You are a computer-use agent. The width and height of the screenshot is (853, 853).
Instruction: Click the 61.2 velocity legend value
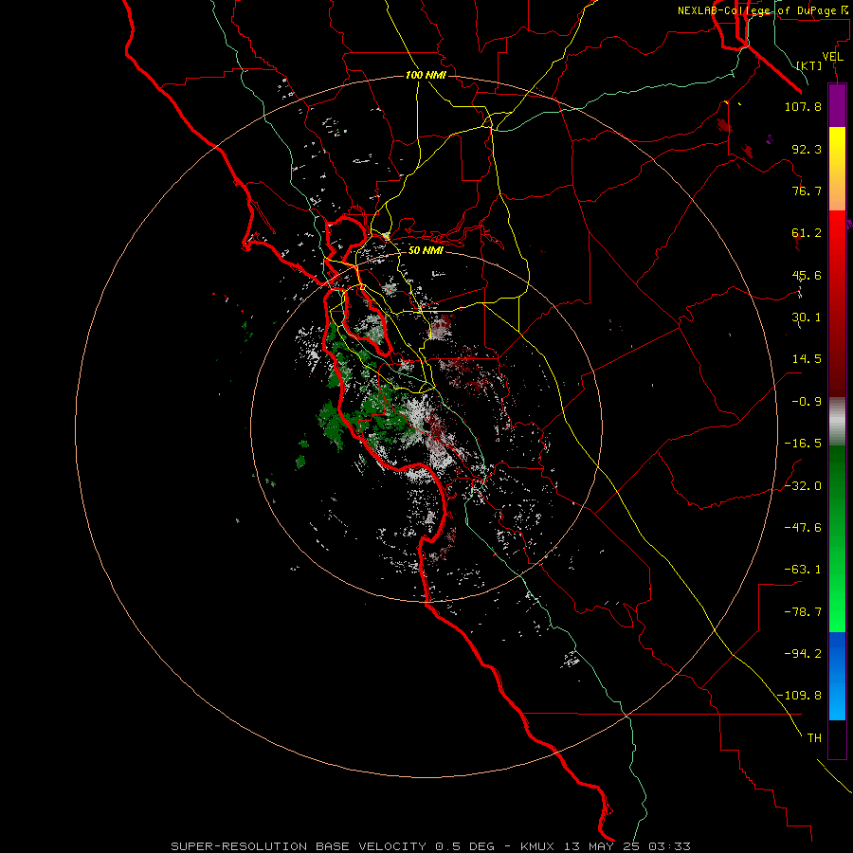(x=807, y=233)
